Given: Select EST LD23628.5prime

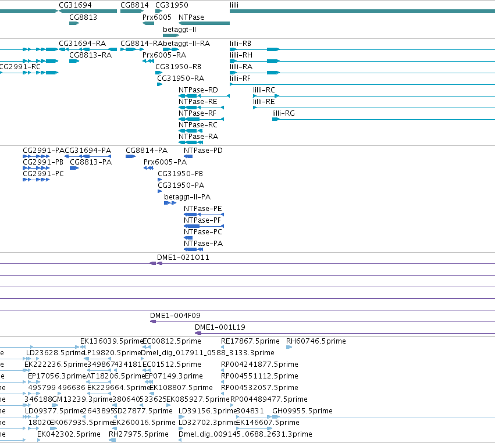Looking at the screenshot, I should click(x=55, y=353).
